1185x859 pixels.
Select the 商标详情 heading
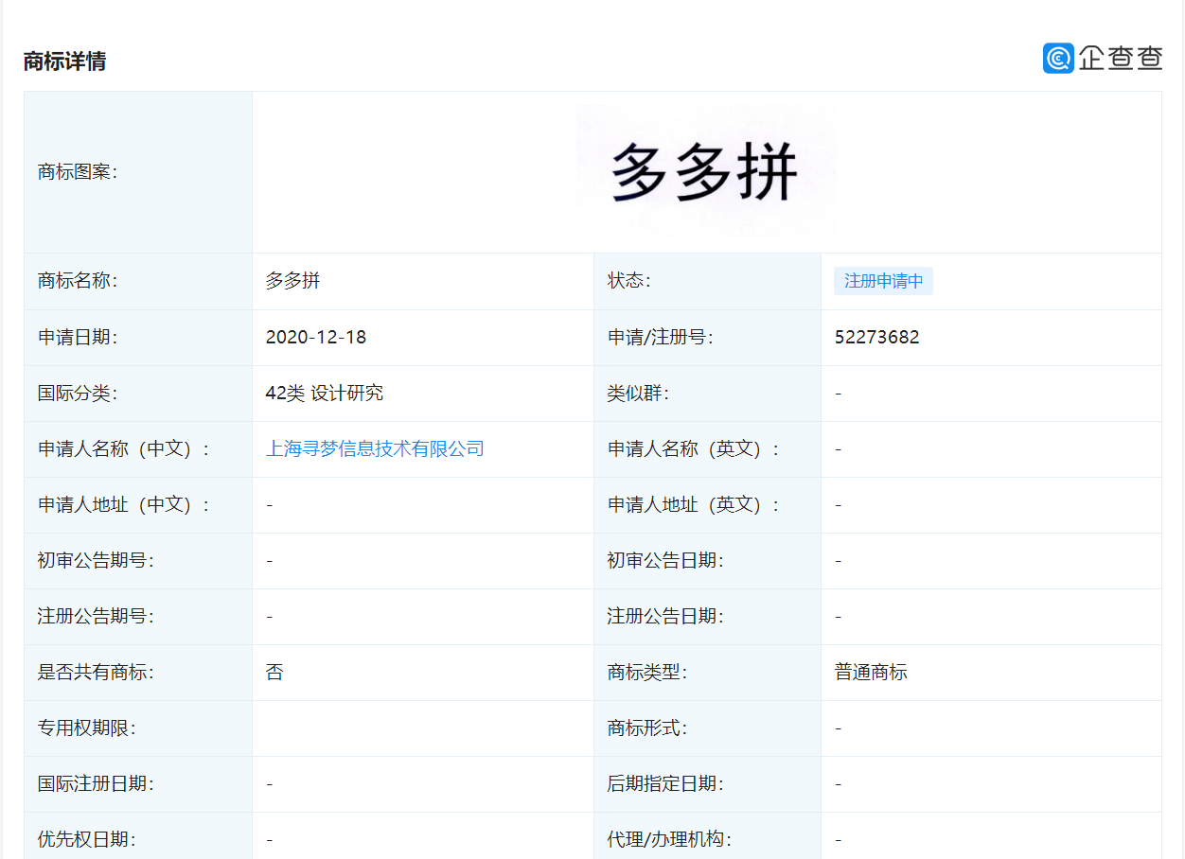64,61
